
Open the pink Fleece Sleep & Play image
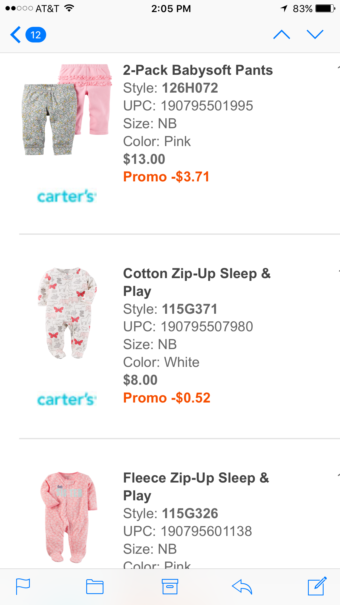pos(68,516)
